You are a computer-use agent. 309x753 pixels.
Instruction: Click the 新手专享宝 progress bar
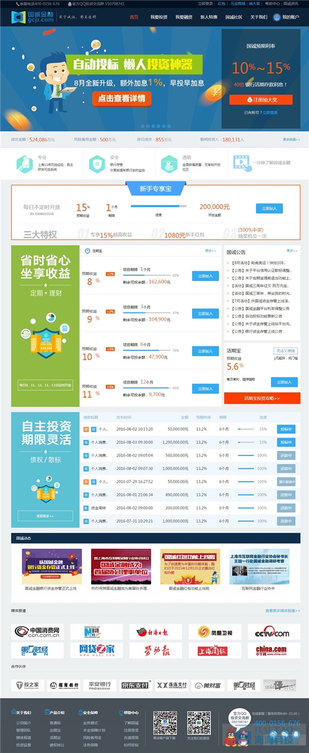(159, 206)
